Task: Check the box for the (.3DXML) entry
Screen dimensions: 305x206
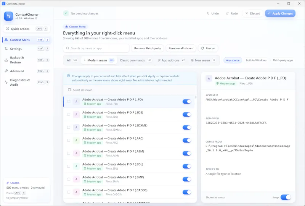Action: tap(69, 127)
